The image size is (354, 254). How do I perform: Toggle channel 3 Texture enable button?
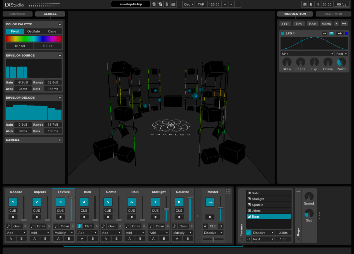coord(60,202)
